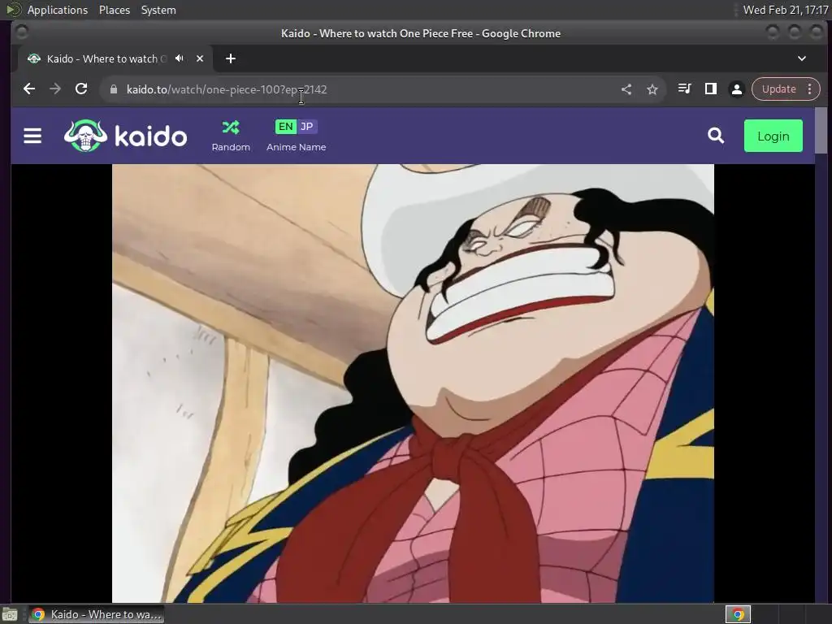Click the clock showing Wed Feb 21
Screen dimensions: 832x624
click(x=786, y=10)
